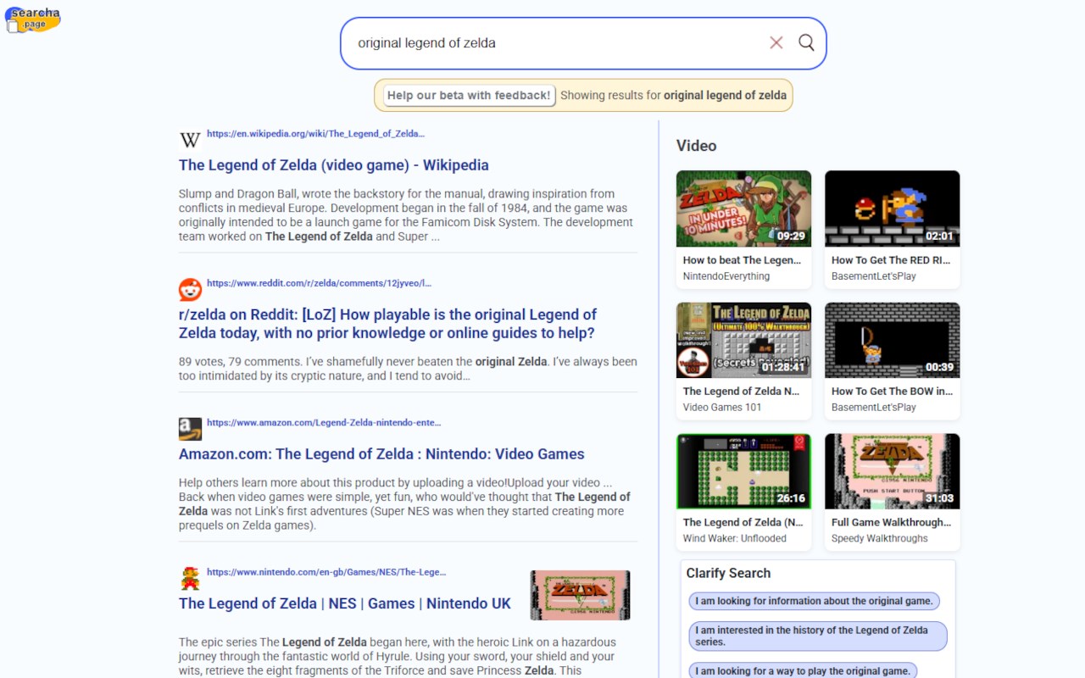
Task: Submit search with the magnifying glass icon
Action: [x=805, y=42]
